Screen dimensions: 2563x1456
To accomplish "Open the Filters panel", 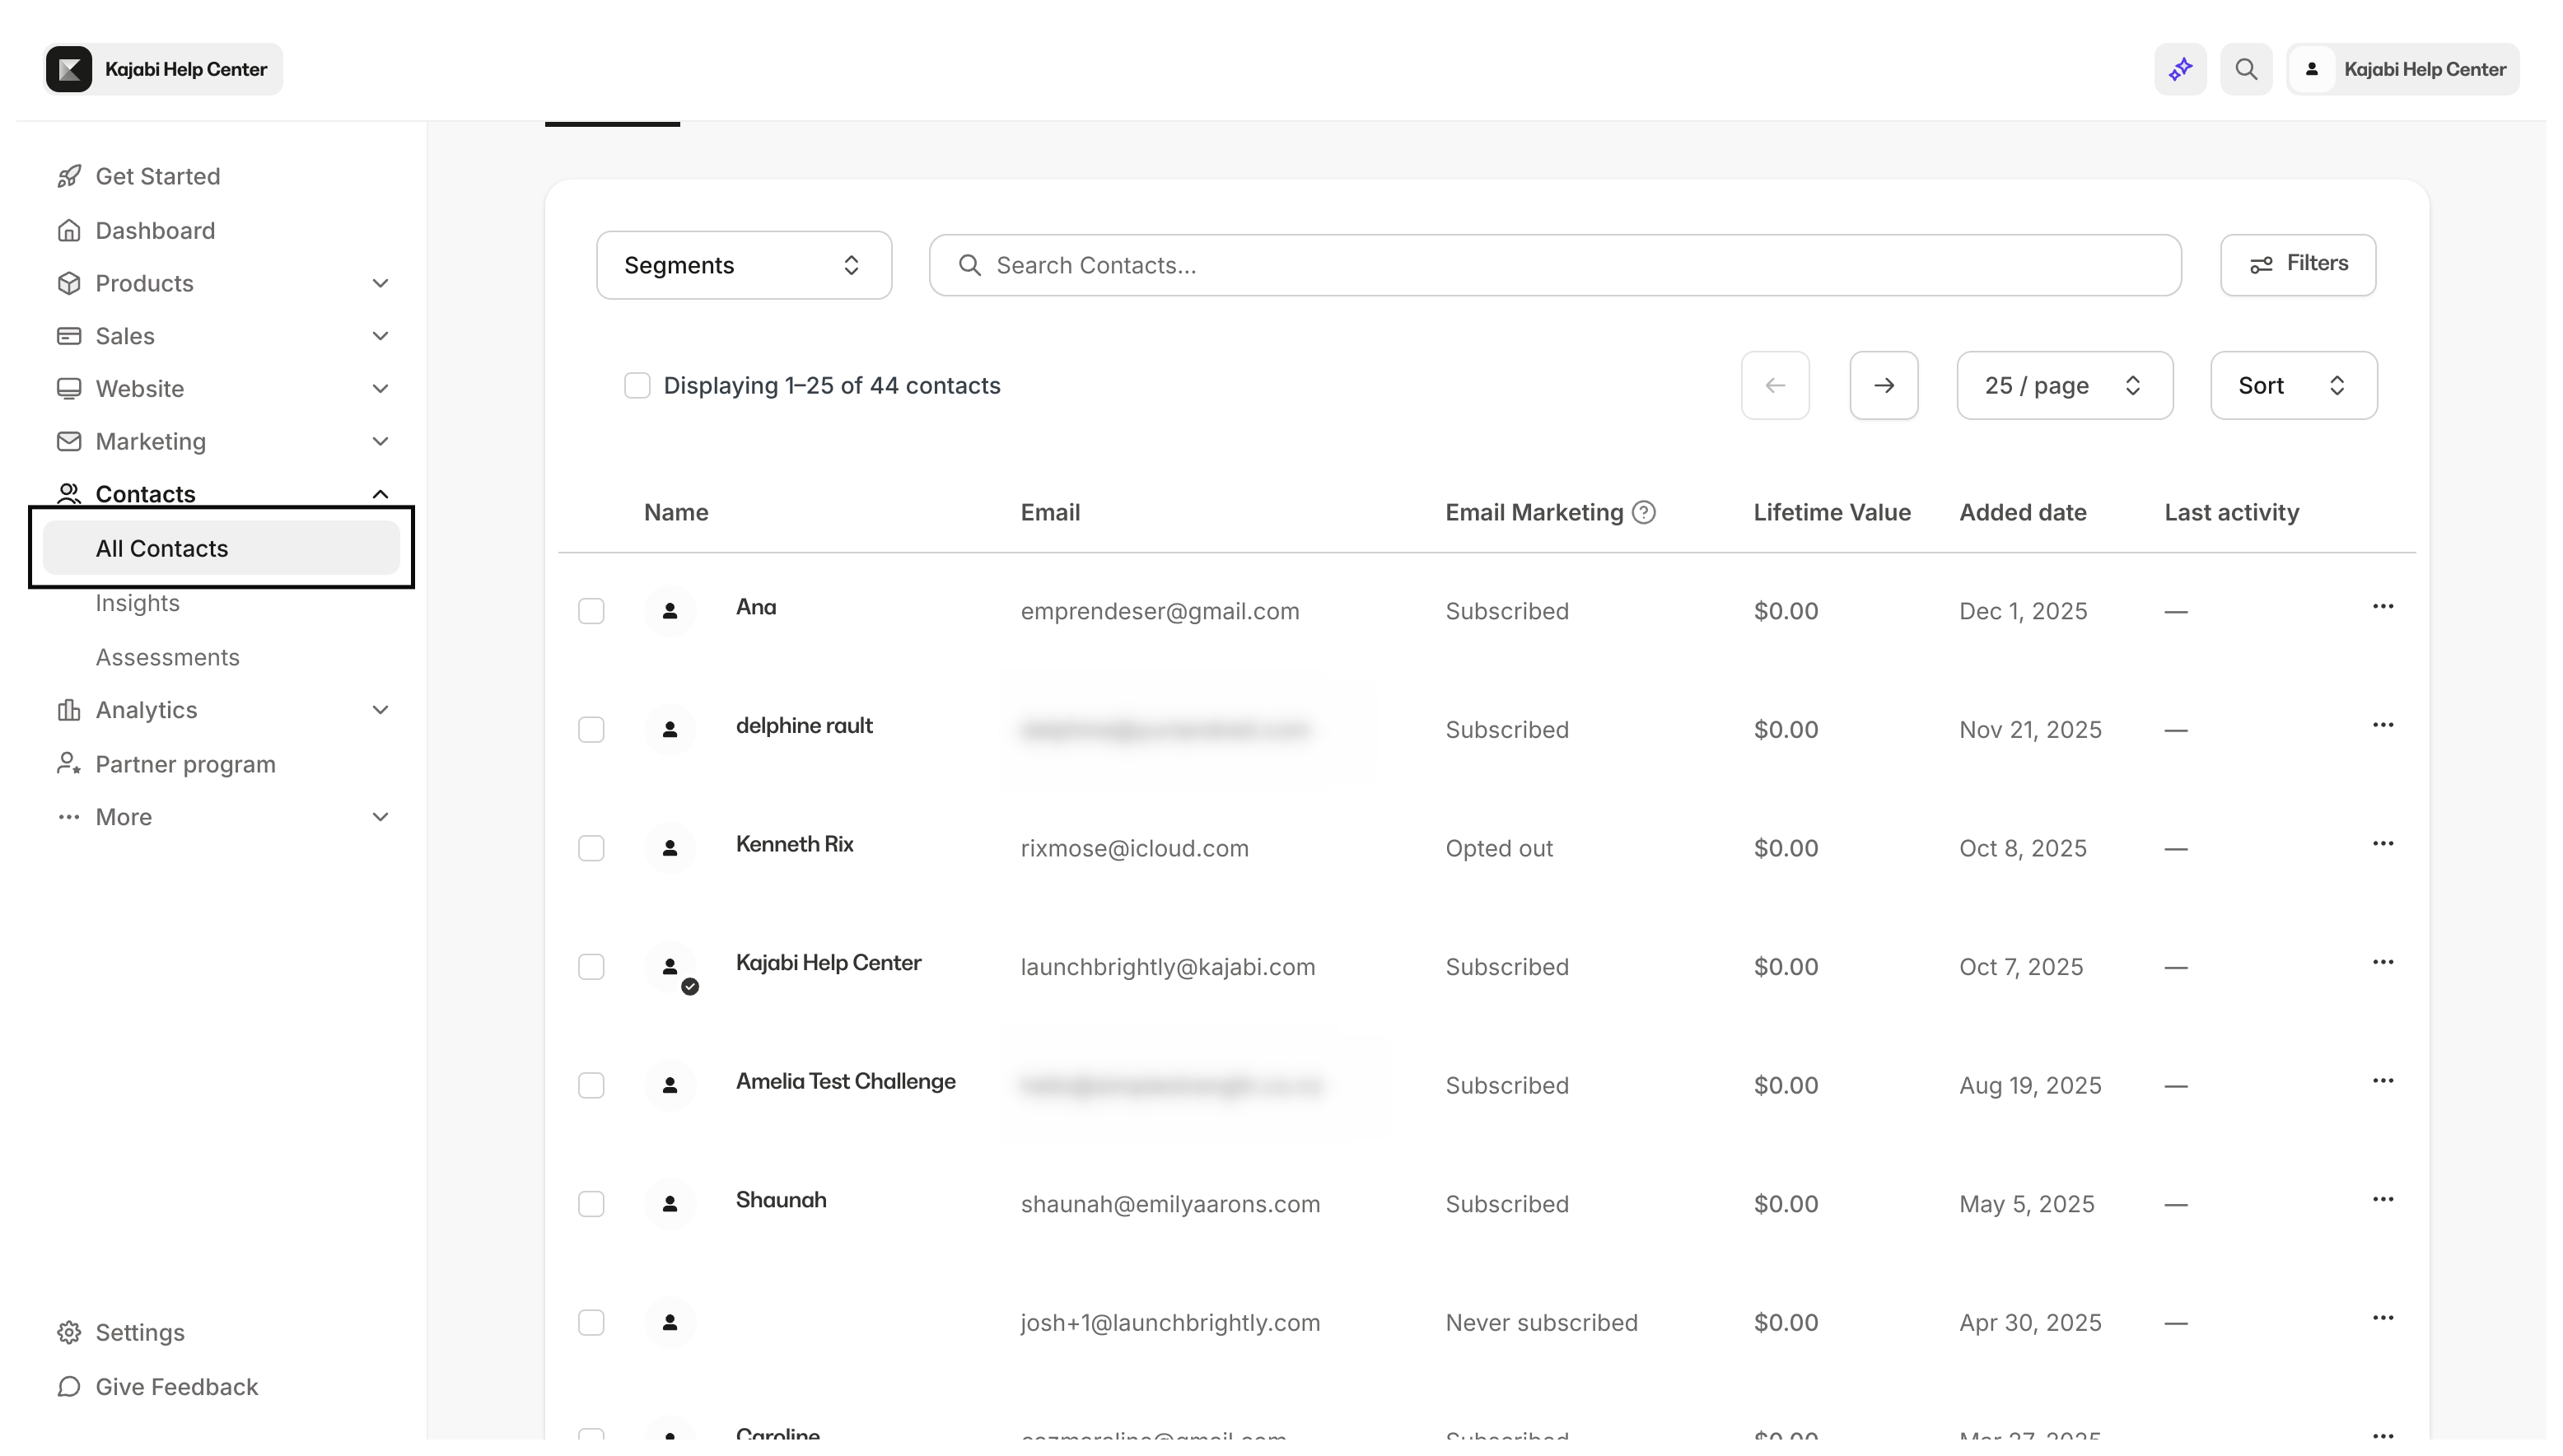I will tap(2297, 264).
